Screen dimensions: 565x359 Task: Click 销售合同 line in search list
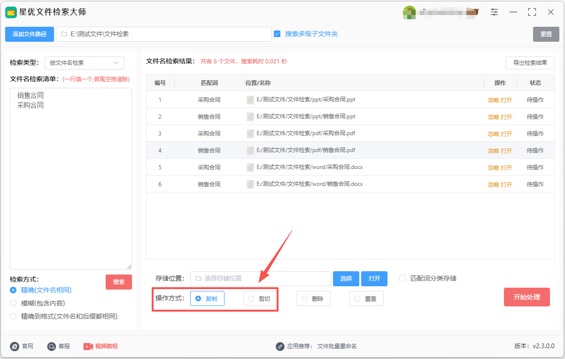pos(31,95)
